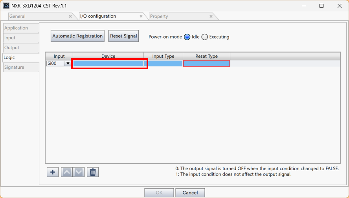Open the Si00 input dropdown arrow
Viewport: 349px width, 198px height.
68,63
